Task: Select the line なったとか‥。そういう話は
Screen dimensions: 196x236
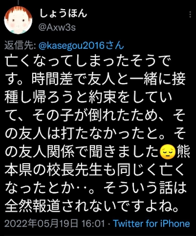Action: pos(95,189)
